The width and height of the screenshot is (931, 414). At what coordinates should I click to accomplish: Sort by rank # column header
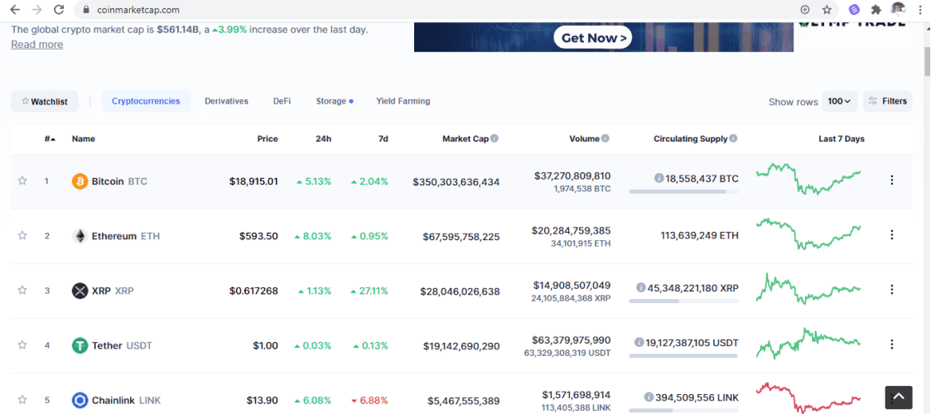point(50,139)
